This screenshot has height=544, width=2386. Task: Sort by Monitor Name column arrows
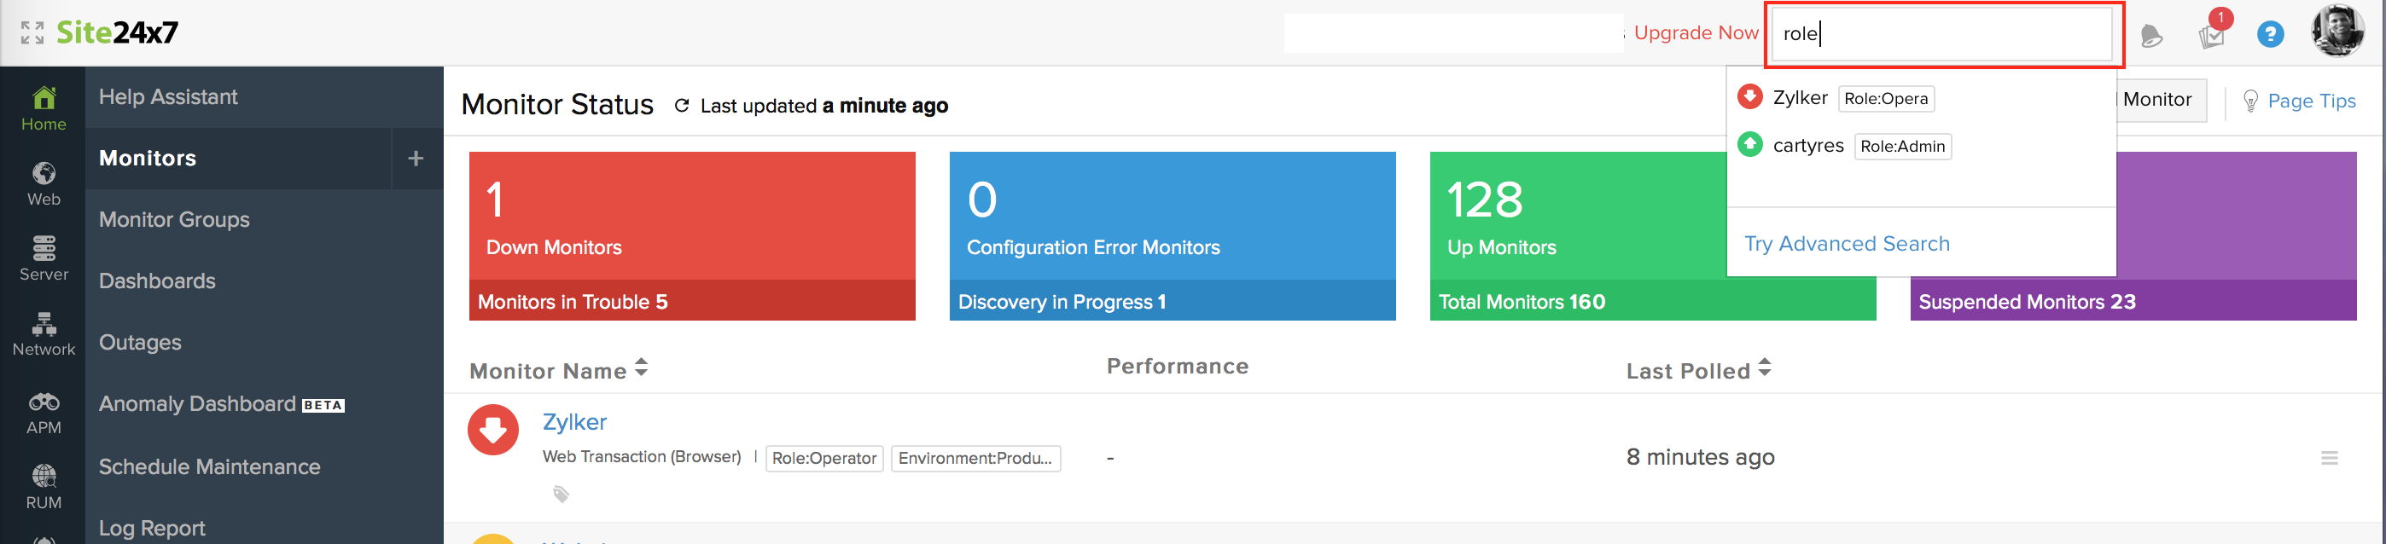[641, 369]
